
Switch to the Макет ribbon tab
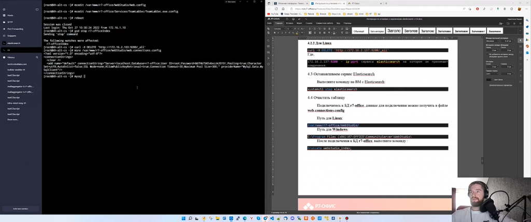click(x=299, y=23)
